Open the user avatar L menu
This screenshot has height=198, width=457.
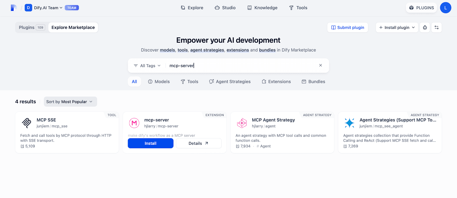coord(445,8)
